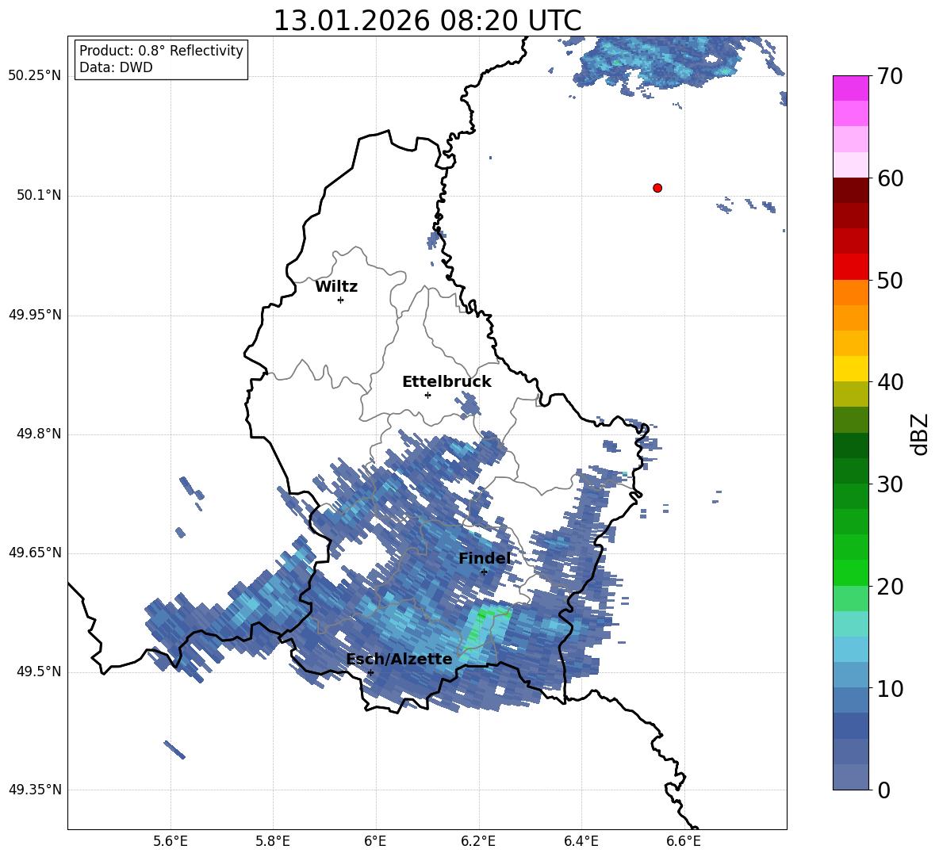This screenshot has height=857, width=939.
Task: Click the colorbar value 70
Action: 890,76
